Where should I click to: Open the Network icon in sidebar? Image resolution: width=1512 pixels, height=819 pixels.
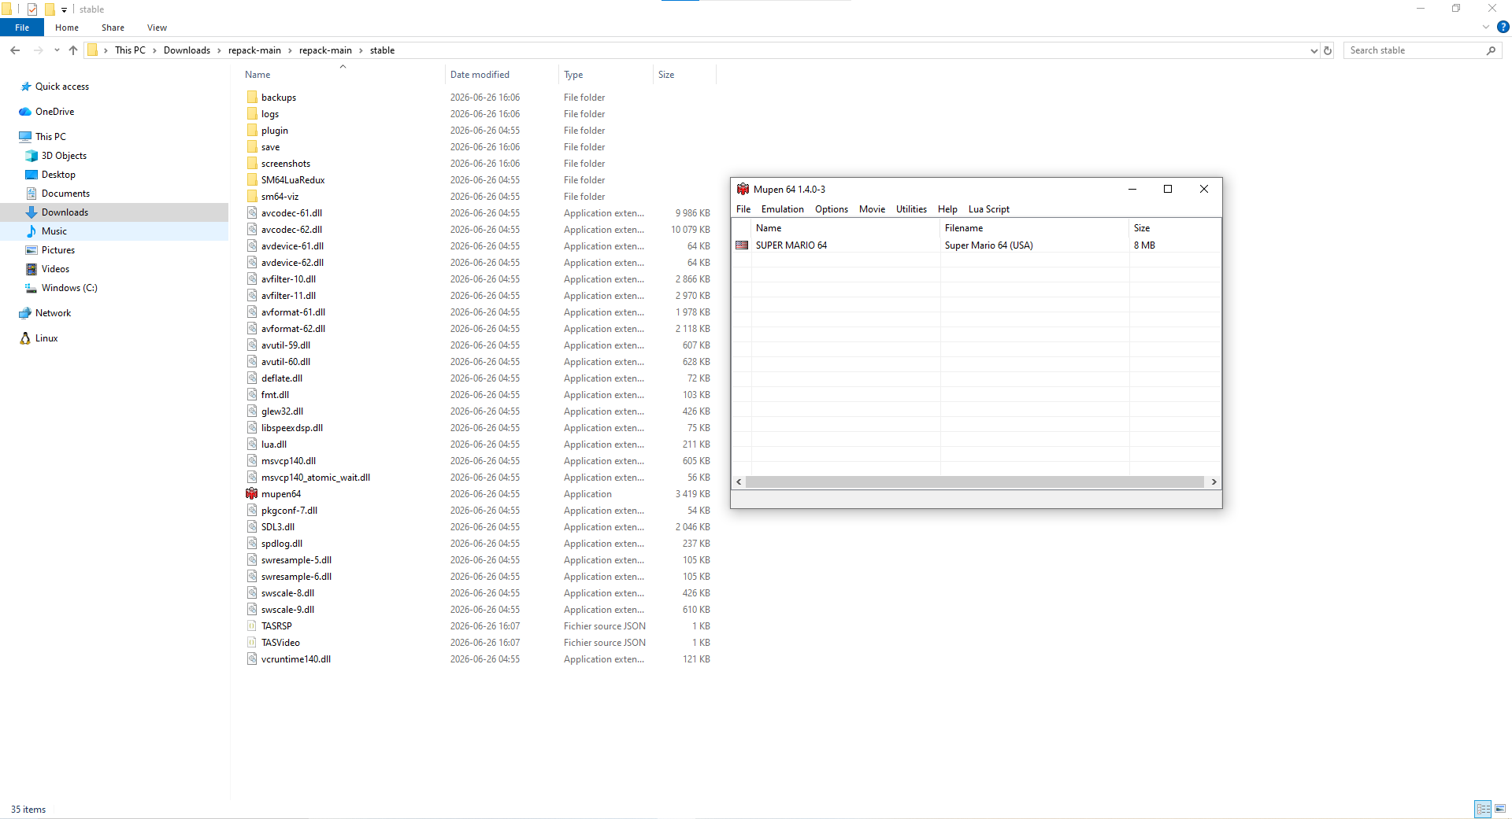pyautogui.click(x=25, y=313)
